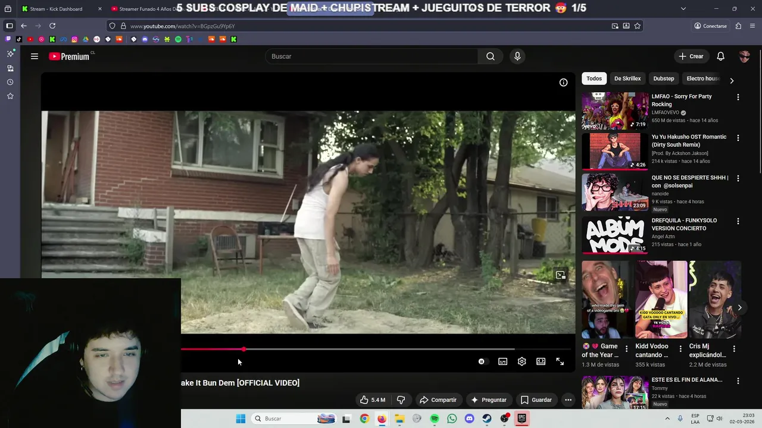Go back in browser history
This screenshot has height=428, width=762.
point(24,26)
